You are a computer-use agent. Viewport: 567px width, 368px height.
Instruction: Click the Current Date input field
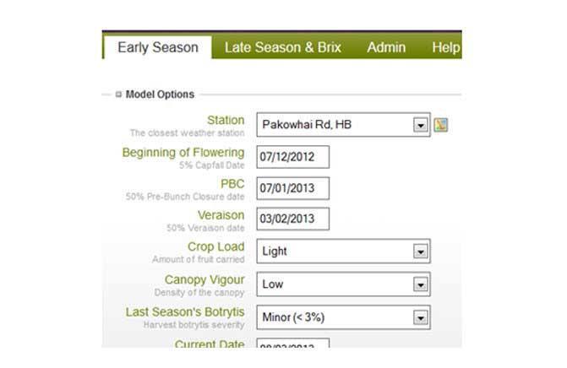tap(292, 345)
